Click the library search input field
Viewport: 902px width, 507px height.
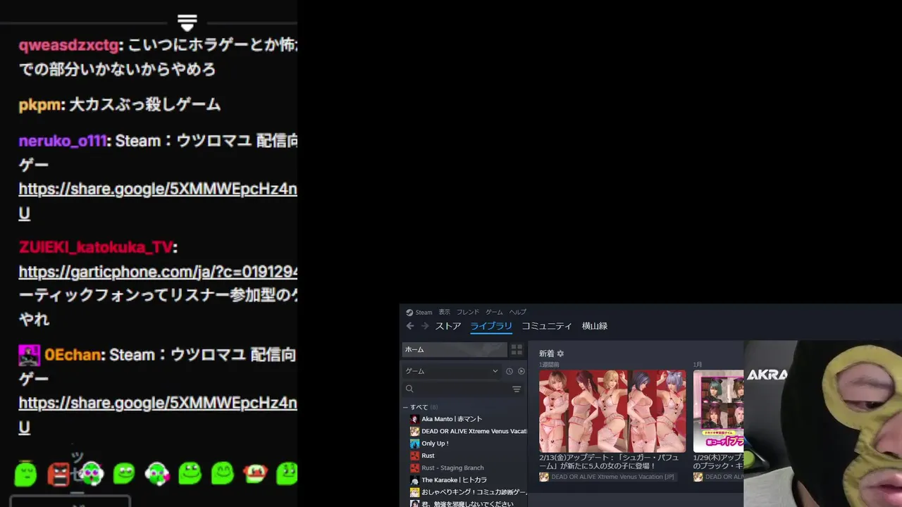click(x=463, y=389)
